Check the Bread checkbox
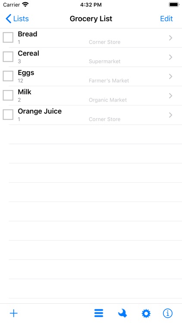 pyautogui.click(x=8, y=37)
